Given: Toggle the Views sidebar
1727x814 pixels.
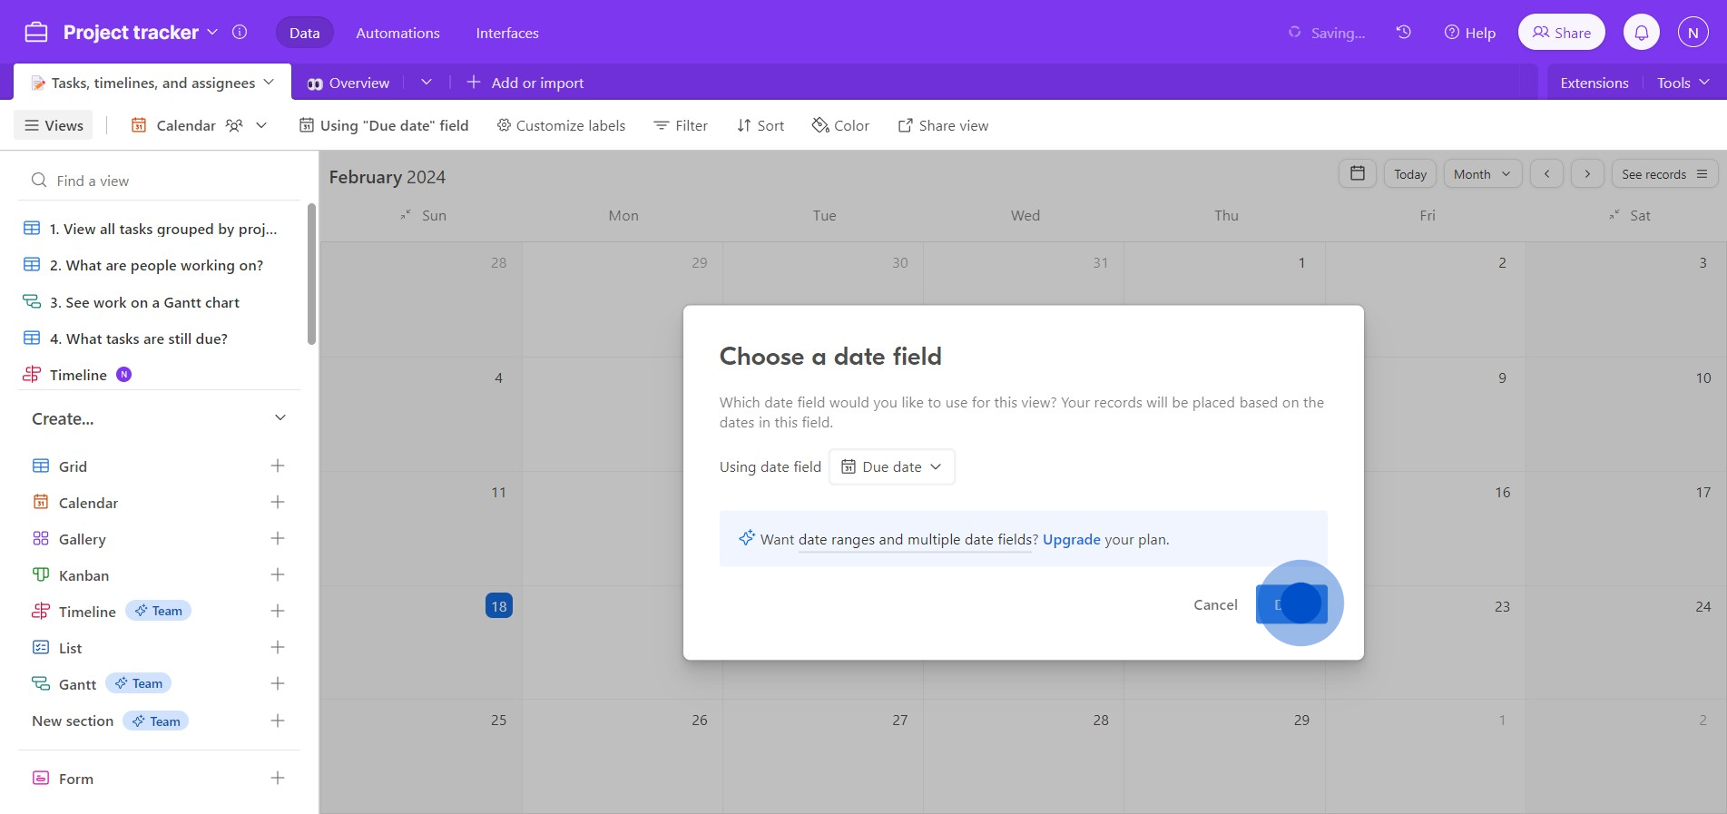Looking at the screenshot, I should pos(54,125).
